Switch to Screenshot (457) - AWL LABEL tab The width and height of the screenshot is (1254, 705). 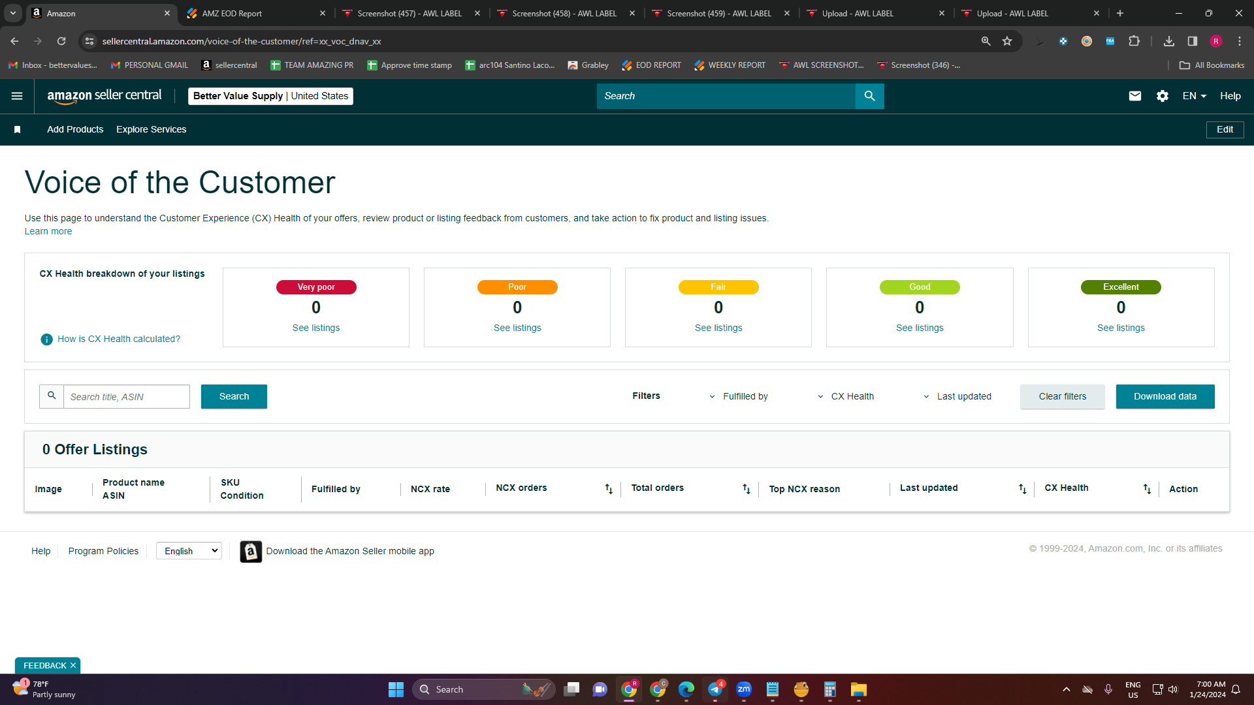411,13
